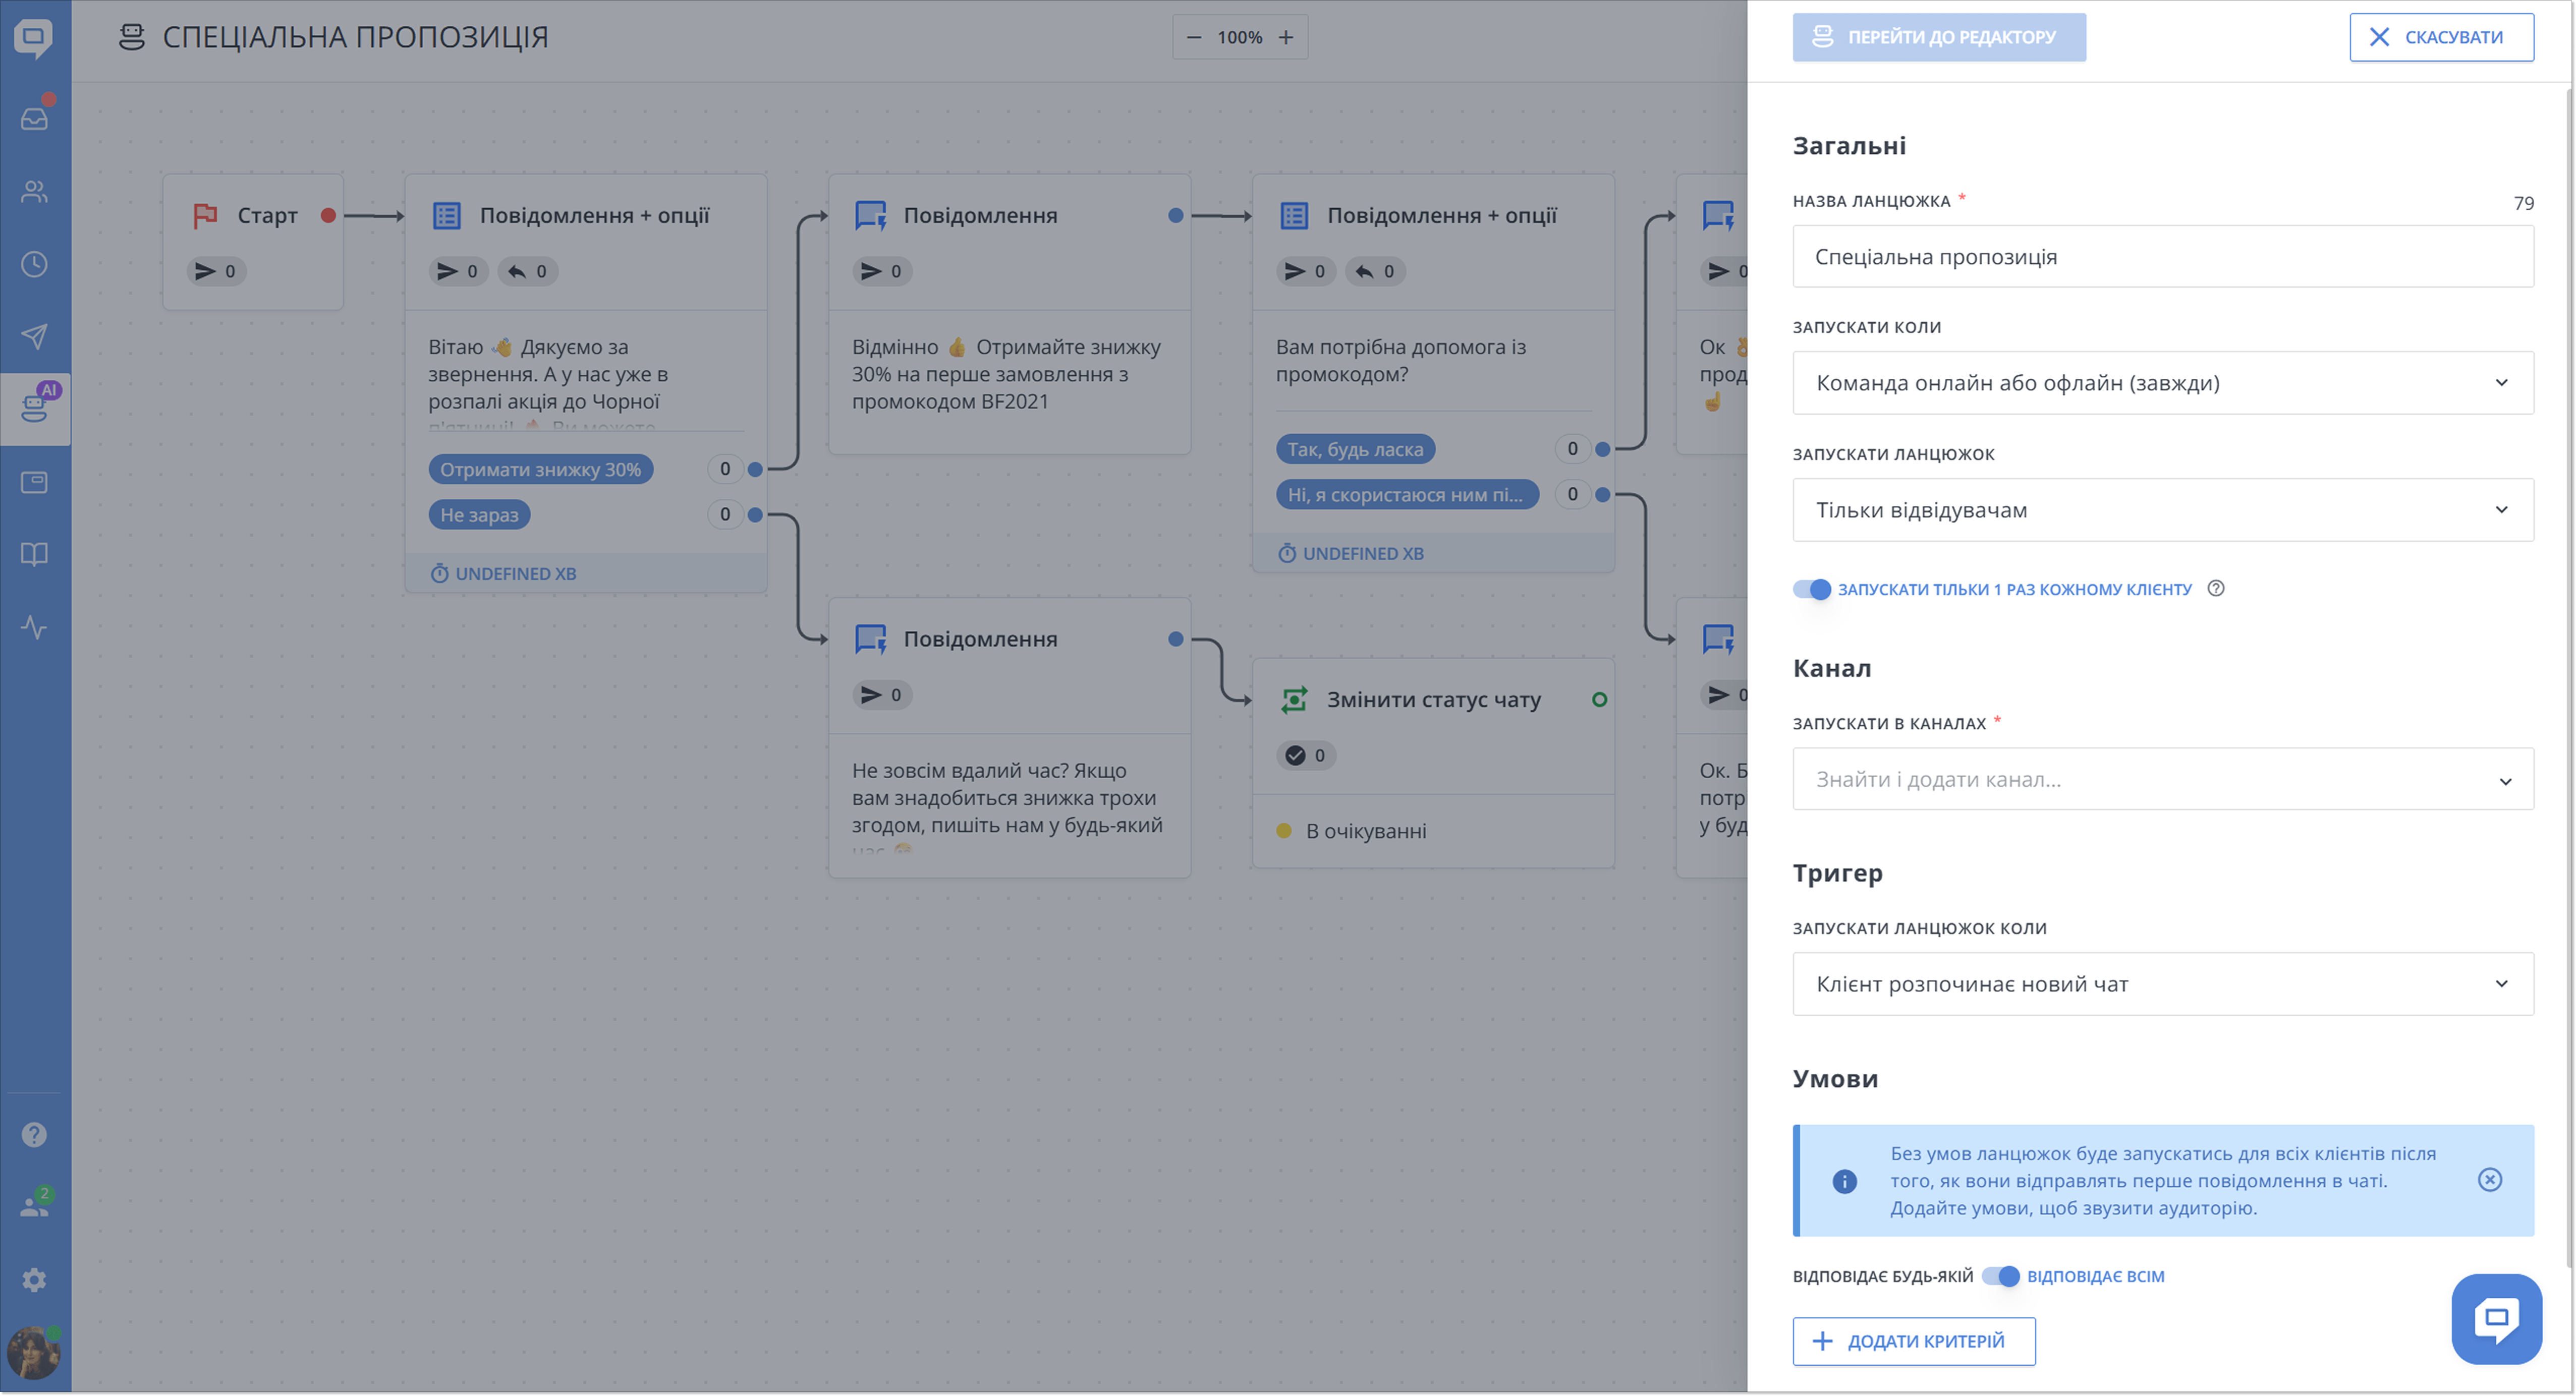The image size is (2576, 1396).
Task: Open the clock history section
Action: (x=35, y=264)
